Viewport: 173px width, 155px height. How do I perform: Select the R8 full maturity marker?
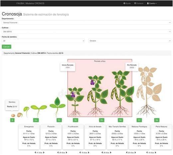[x=157, y=120]
